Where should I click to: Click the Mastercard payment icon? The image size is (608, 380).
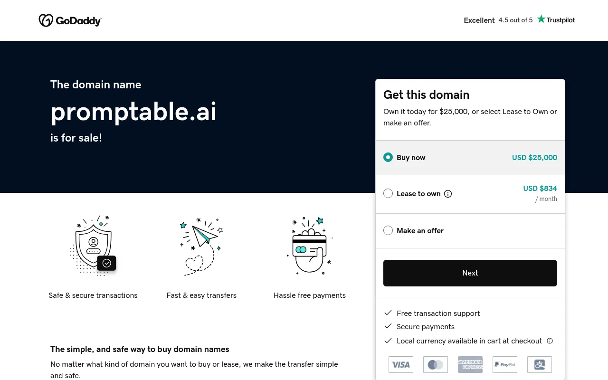pos(436,364)
